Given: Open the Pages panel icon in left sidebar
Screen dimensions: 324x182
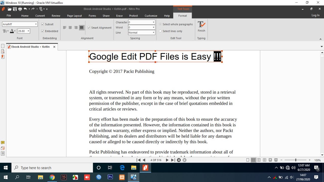Looking at the screenshot, I should 3,46.
